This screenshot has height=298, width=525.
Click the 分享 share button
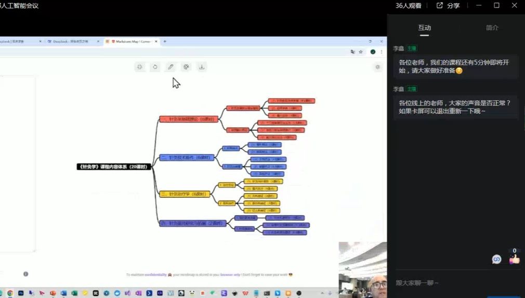(448, 6)
